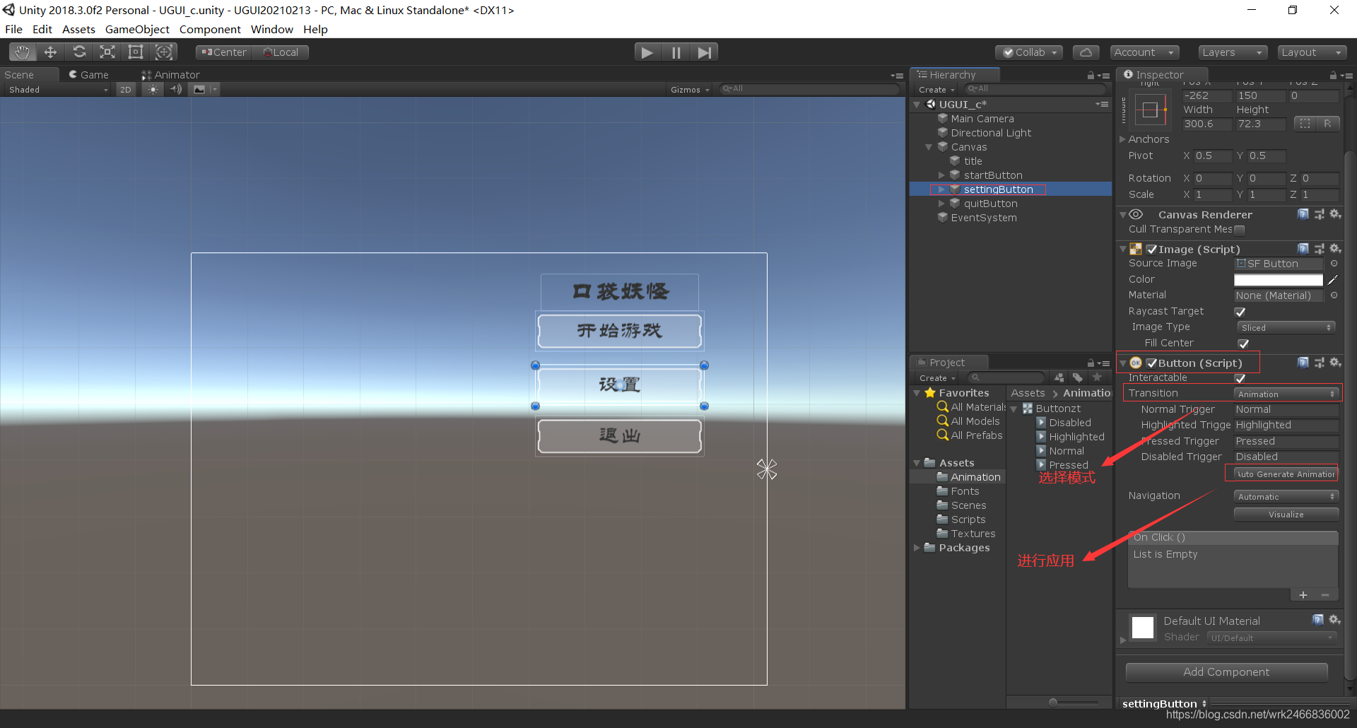This screenshot has height=728, width=1357.
Task: Open the Navigation dropdown
Action: pyautogui.click(x=1286, y=497)
